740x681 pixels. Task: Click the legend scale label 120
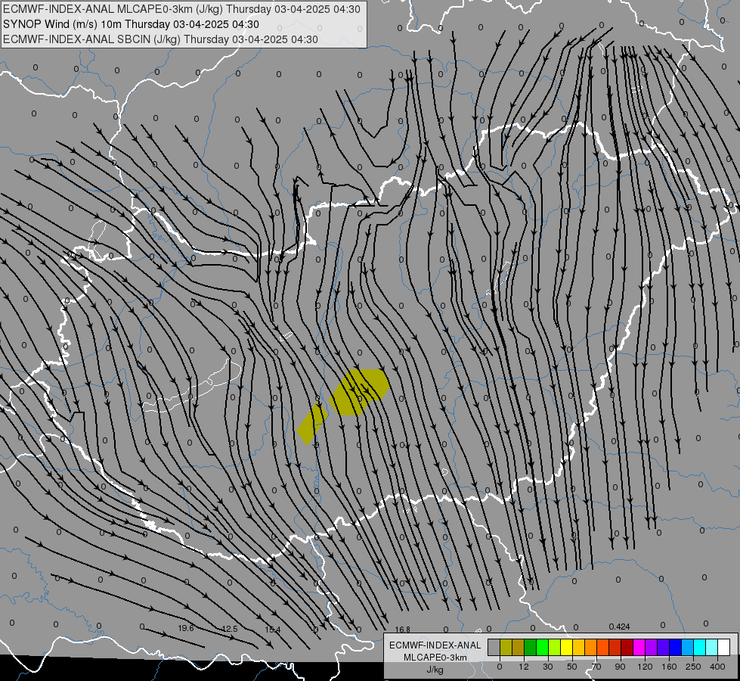pyautogui.click(x=645, y=667)
